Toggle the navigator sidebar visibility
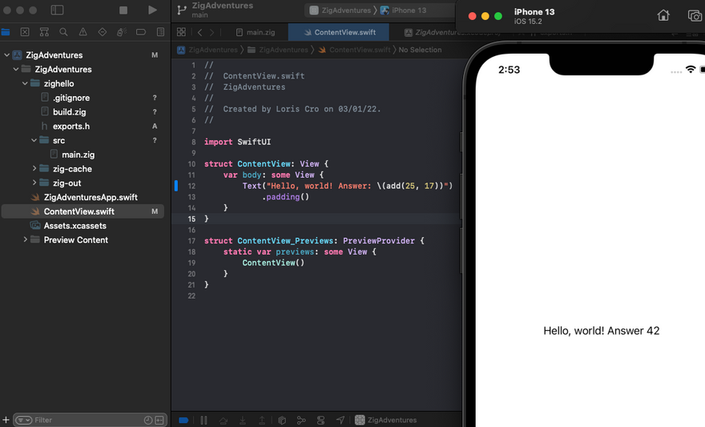The width and height of the screenshot is (705, 427). [x=57, y=10]
